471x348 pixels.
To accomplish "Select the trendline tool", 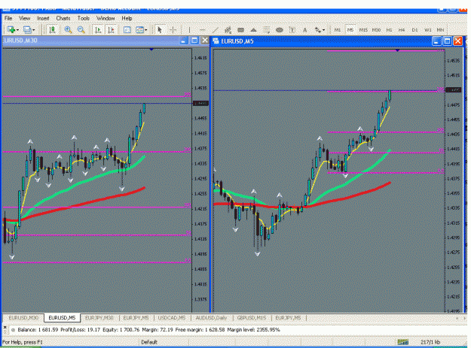I will pyautogui.click(x=215, y=29).
